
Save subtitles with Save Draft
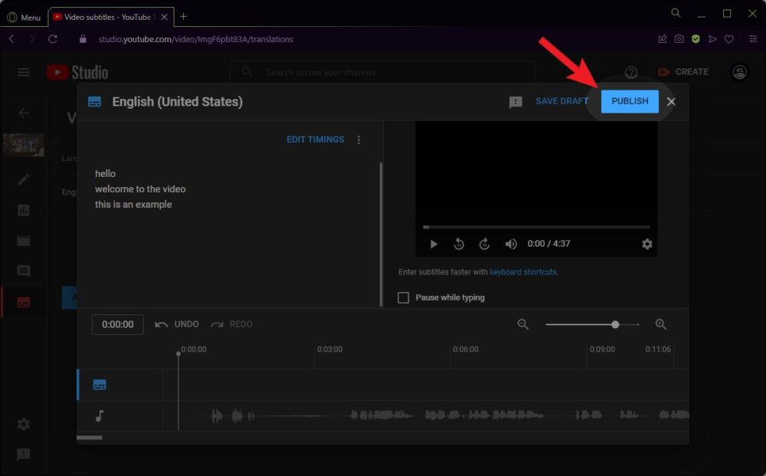coord(561,101)
